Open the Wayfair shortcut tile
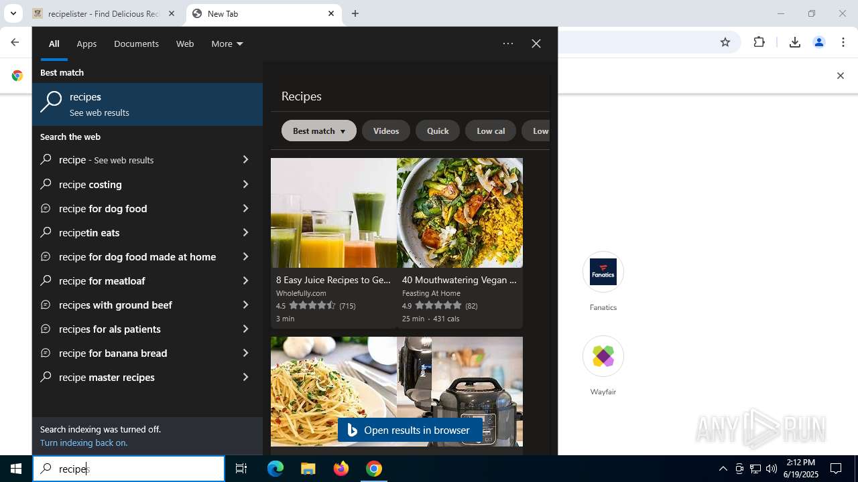The height and width of the screenshot is (482, 858). coord(603,366)
